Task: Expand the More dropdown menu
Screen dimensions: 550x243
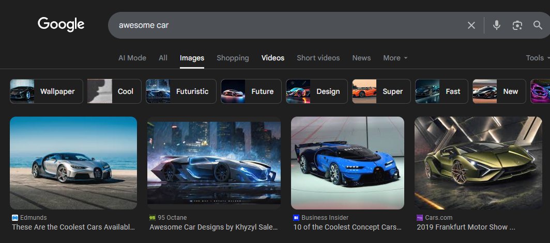Action: 395,58
